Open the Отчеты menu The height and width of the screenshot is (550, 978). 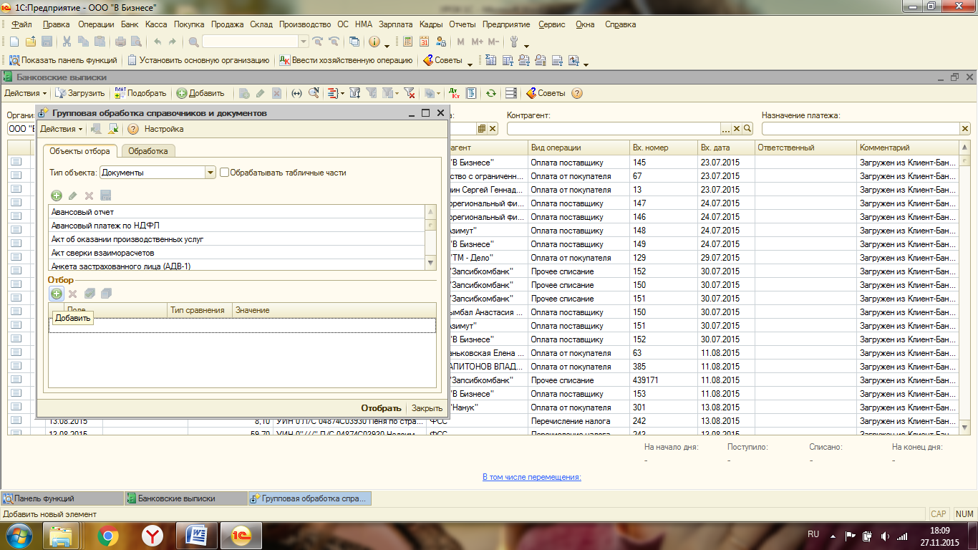pos(463,24)
